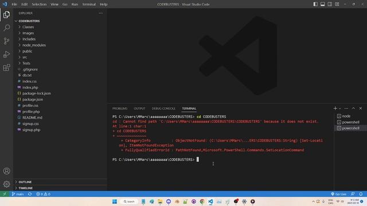Click the main branch status item
This screenshot has width=367, height=206.
click(18, 194)
